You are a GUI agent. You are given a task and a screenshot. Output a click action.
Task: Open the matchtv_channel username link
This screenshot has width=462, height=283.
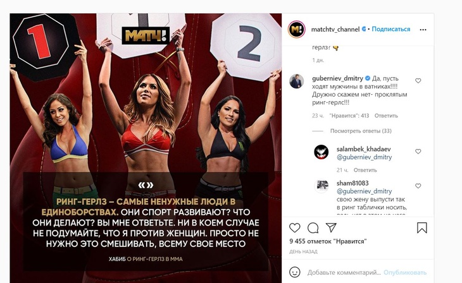335,29
